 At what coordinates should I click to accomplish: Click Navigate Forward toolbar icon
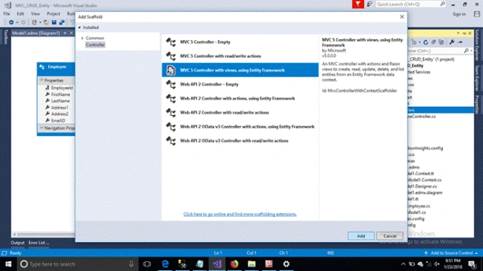click(x=23, y=22)
